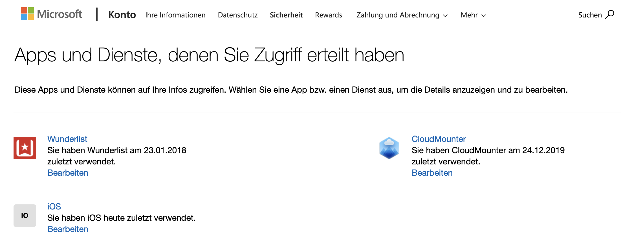The width and height of the screenshot is (621, 250).
Task: Click the iOS app tile icon
Action: 25,216
